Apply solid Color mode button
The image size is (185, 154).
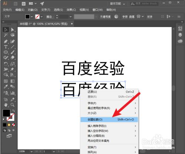[4, 125]
